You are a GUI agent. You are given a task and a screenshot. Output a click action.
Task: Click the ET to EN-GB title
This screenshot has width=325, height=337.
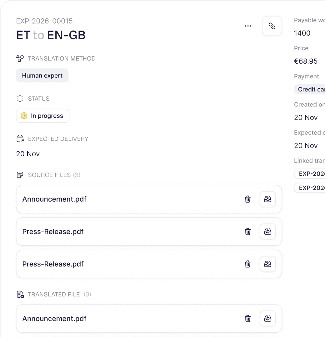[x=51, y=35]
